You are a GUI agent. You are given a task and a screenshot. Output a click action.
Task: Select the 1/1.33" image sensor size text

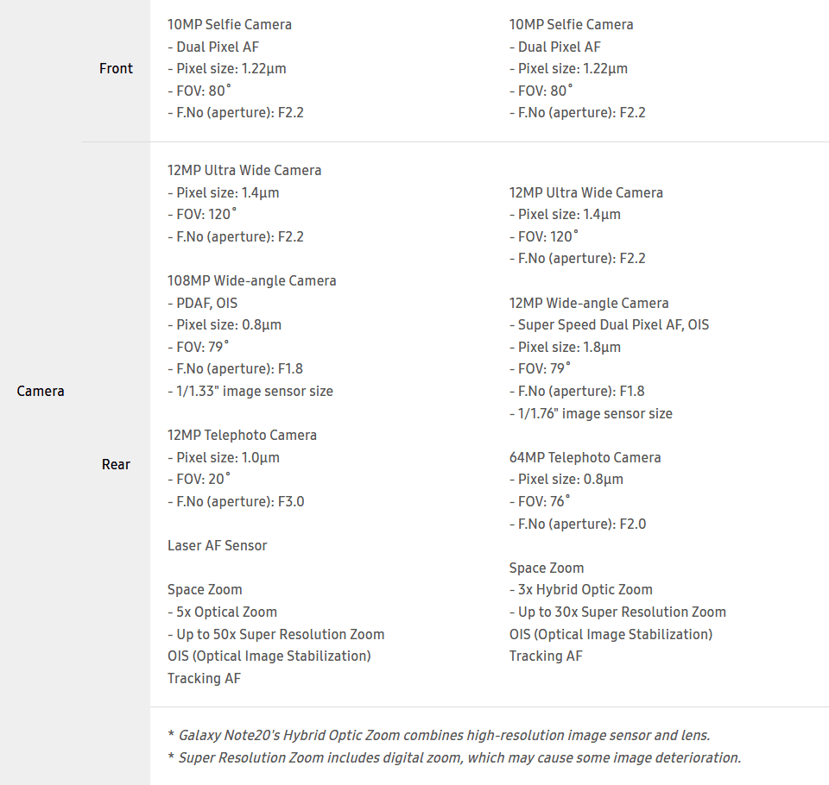(250, 391)
